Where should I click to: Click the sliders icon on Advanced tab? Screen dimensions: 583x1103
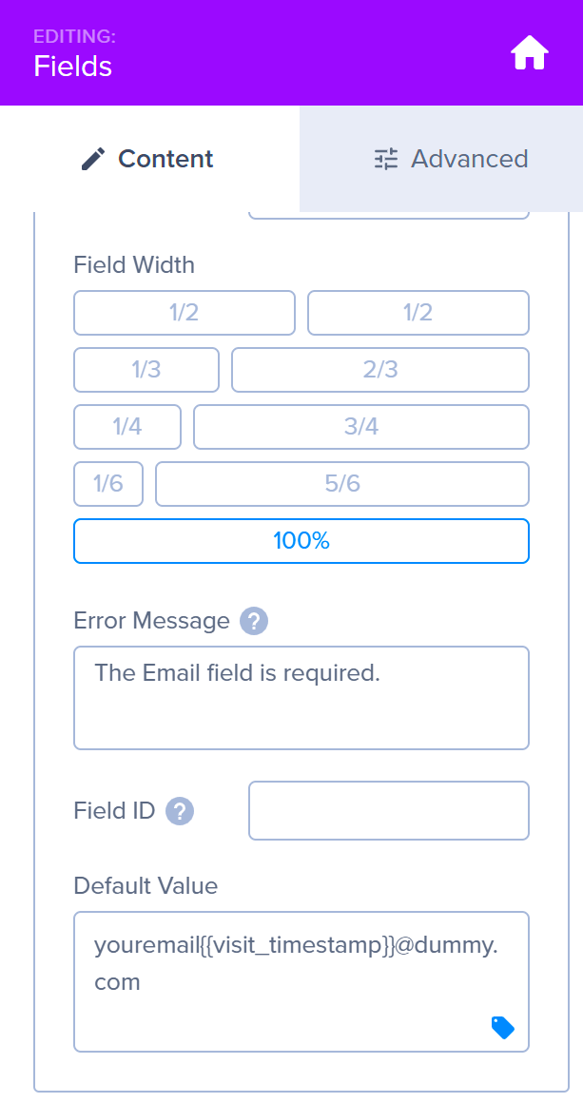(x=385, y=159)
